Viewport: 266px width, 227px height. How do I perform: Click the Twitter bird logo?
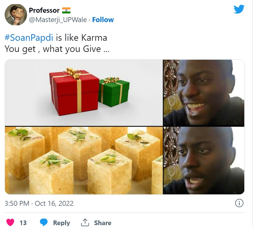click(239, 9)
